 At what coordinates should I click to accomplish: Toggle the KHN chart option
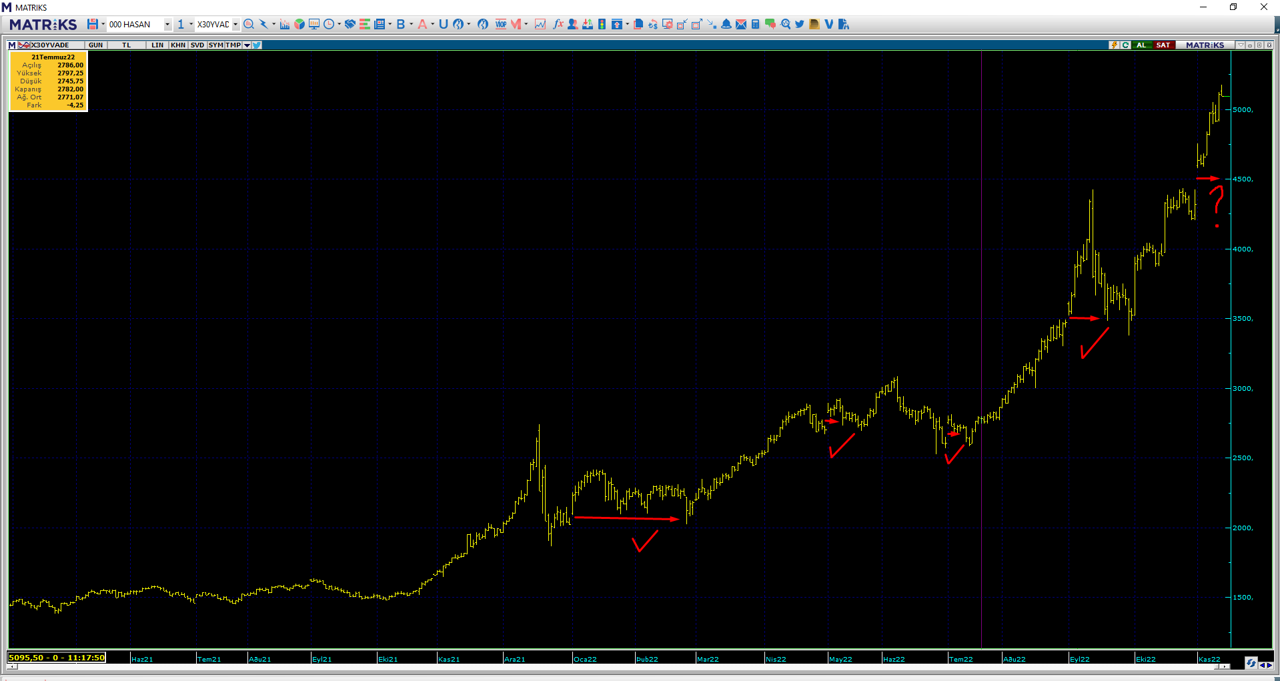(x=178, y=45)
